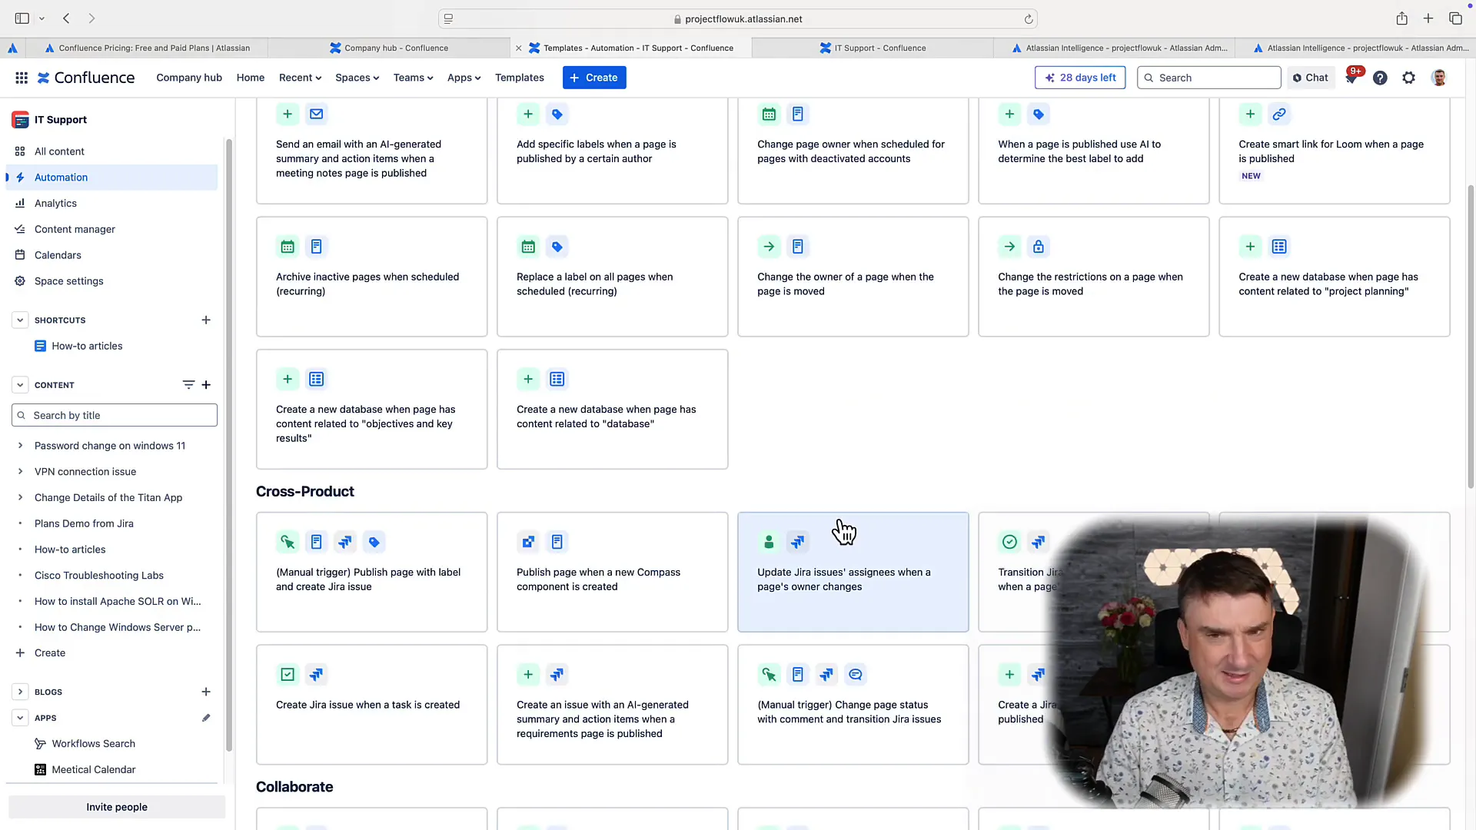Click Meetical Calendar app icon
1476x830 pixels.
(x=40, y=770)
